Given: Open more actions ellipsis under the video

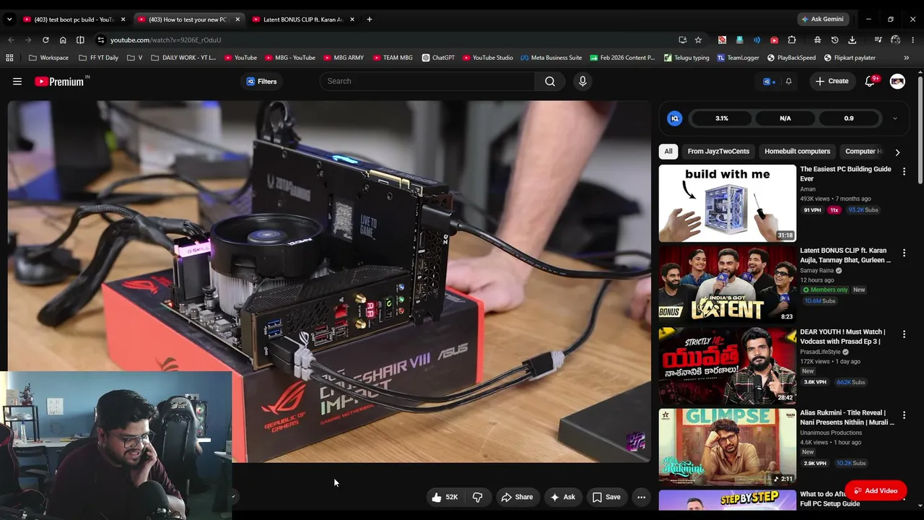Looking at the screenshot, I should click(x=641, y=497).
